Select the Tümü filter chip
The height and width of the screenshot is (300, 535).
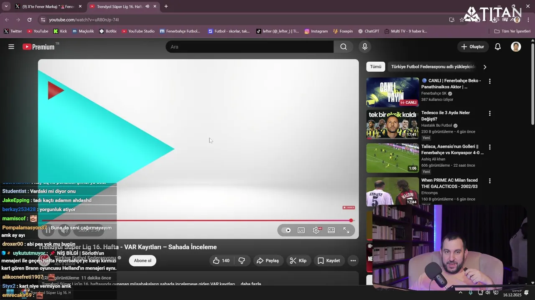click(x=375, y=67)
